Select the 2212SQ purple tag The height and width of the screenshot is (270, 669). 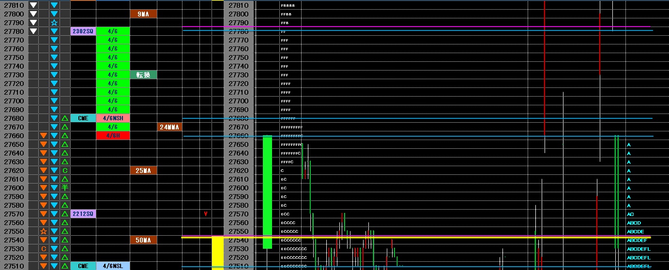point(83,214)
